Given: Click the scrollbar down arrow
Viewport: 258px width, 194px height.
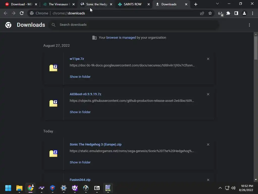Looking at the screenshot, I should (x=256, y=180).
